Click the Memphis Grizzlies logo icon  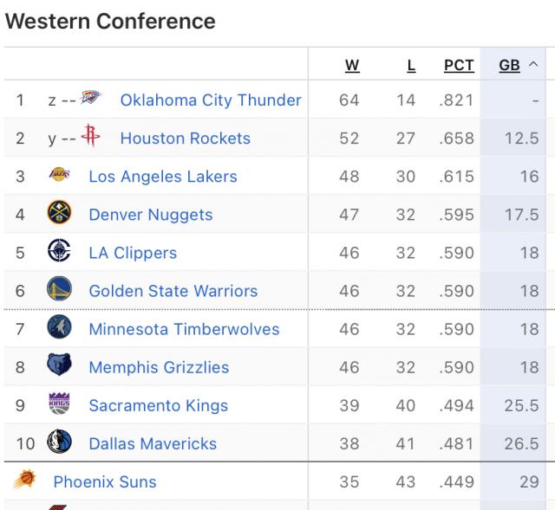tap(59, 366)
